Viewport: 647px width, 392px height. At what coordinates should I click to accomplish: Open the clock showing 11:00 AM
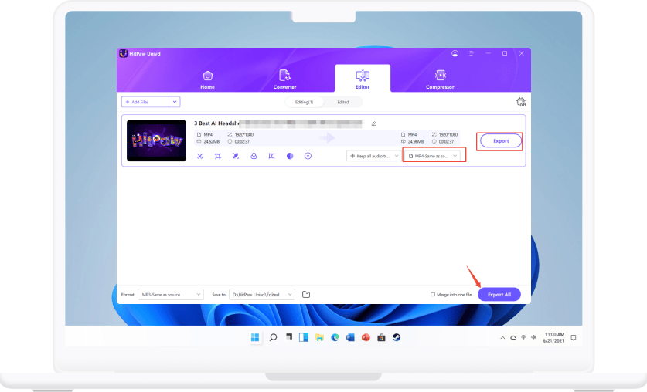pos(553,338)
